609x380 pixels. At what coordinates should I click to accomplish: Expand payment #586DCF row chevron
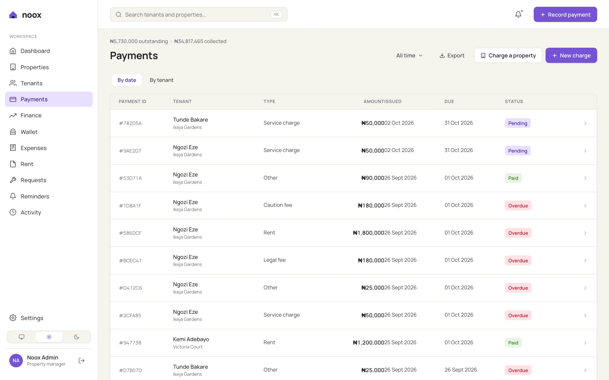(585, 233)
